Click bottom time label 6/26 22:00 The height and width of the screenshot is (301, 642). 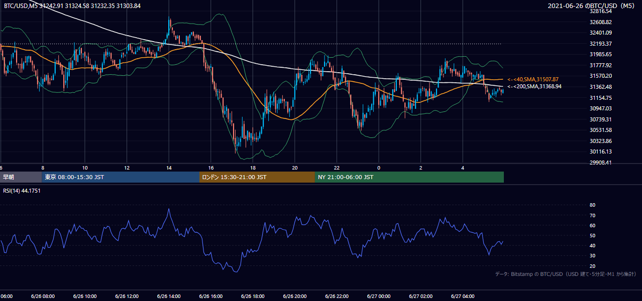click(x=337, y=296)
